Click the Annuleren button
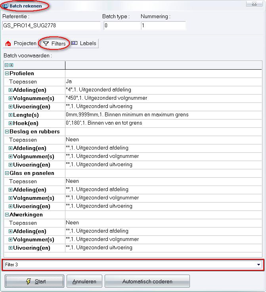Viewport: 266px width, 292px height. [84, 281]
